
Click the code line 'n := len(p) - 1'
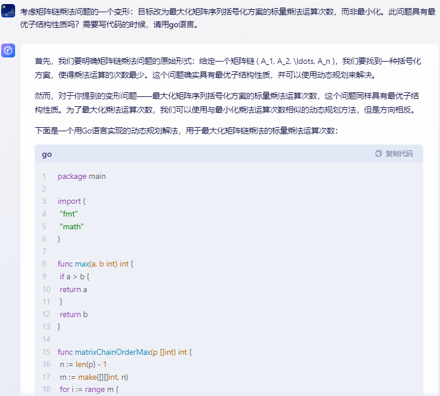click(x=83, y=364)
